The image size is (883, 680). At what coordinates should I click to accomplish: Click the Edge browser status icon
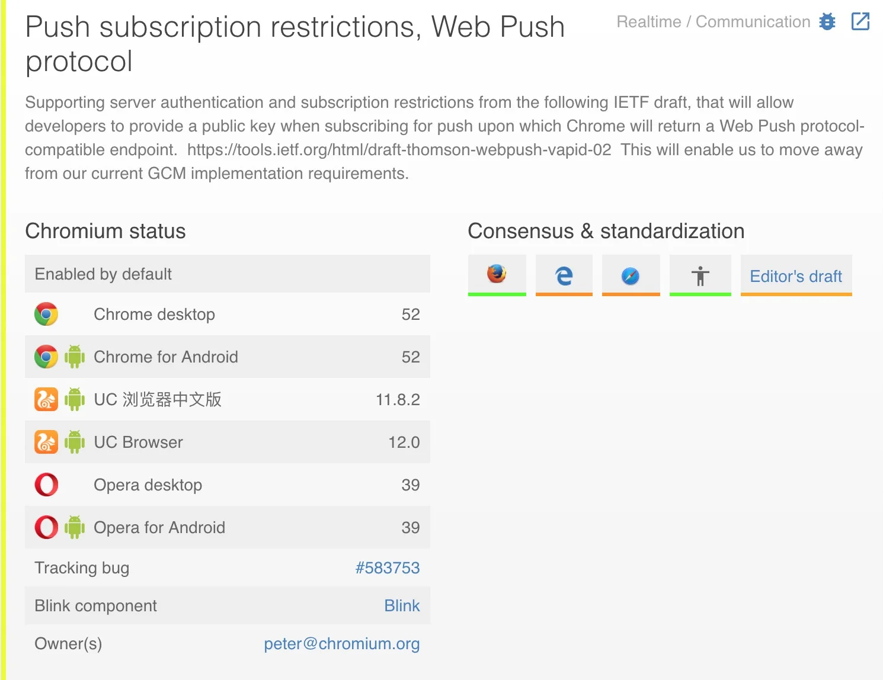(x=564, y=275)
